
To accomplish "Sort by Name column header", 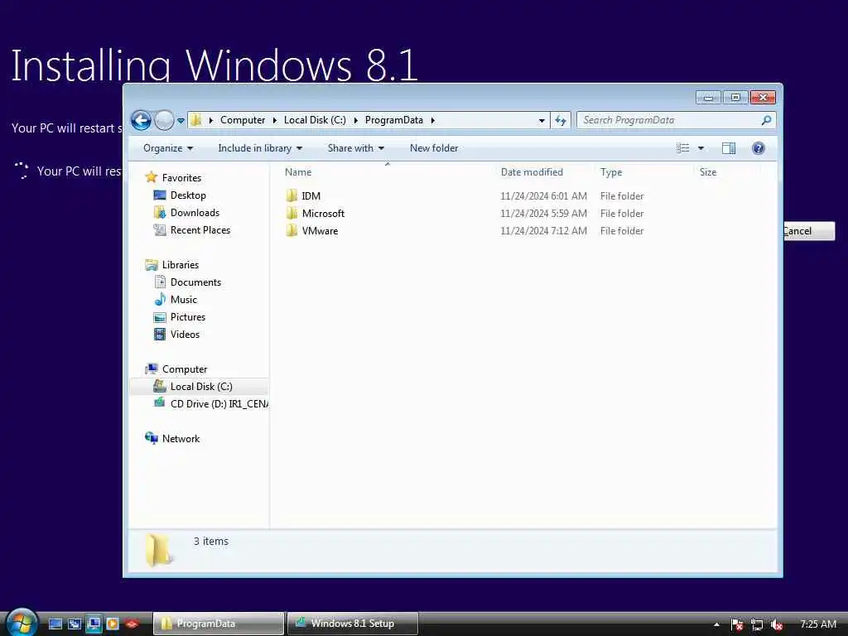I will point(298,172).
